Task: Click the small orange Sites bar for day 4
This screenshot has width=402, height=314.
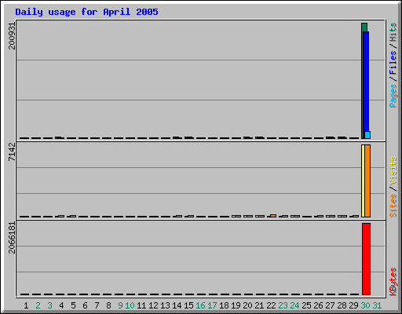Action: pos(61,216)
